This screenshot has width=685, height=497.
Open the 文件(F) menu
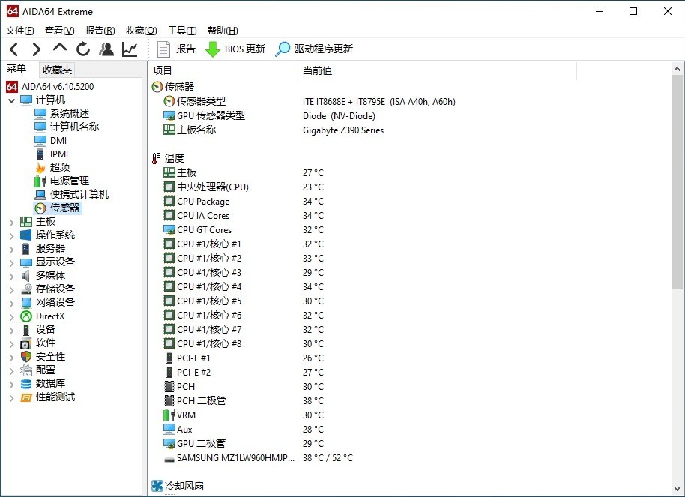point(20,31)
